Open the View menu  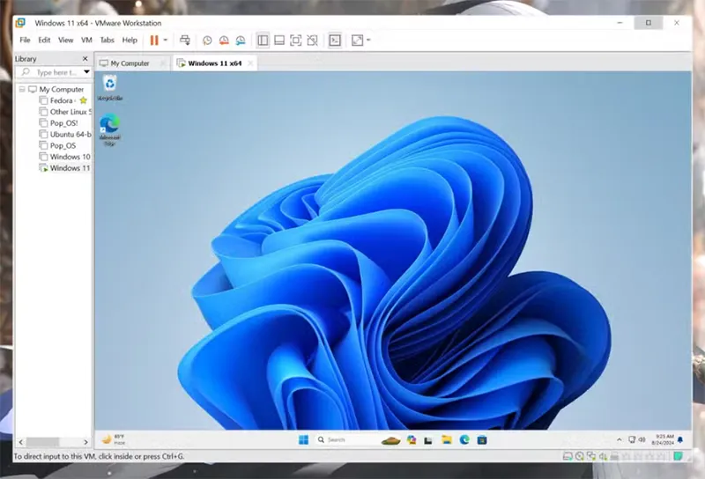coord(65,40)
